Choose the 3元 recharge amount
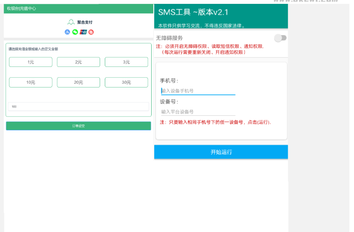354x232 pixels. tap(126, 62)
